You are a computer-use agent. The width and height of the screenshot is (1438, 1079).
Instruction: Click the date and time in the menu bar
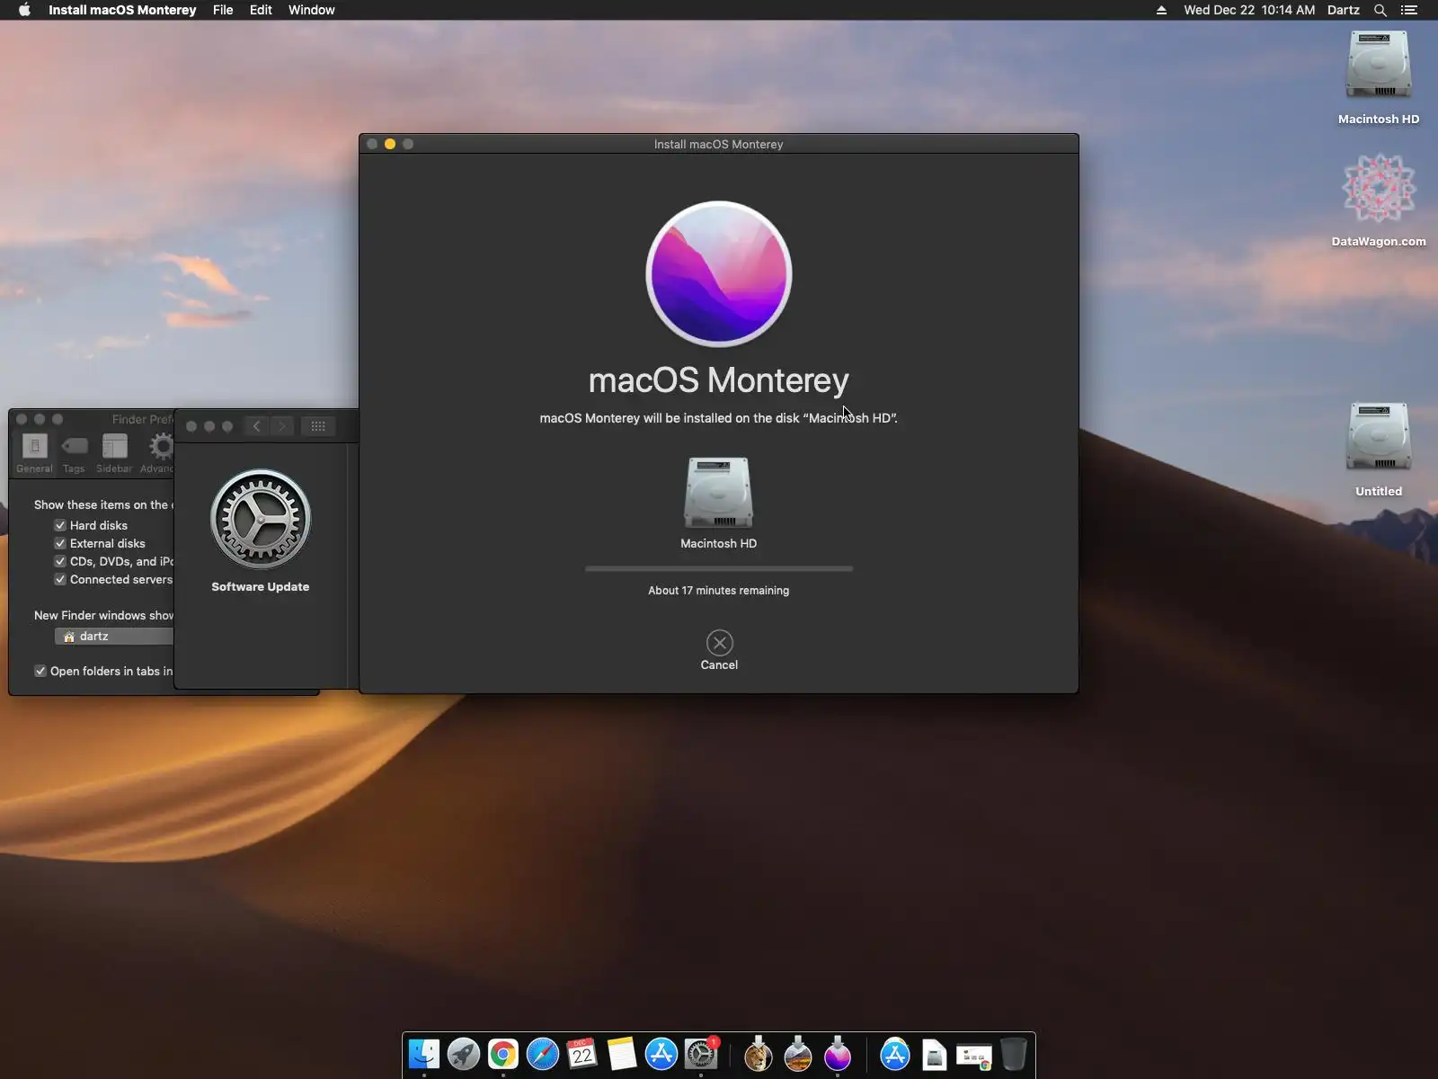1249,10
